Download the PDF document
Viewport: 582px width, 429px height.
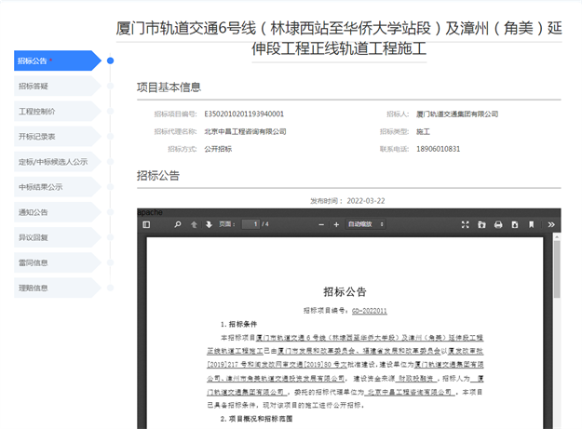point(515,224)
